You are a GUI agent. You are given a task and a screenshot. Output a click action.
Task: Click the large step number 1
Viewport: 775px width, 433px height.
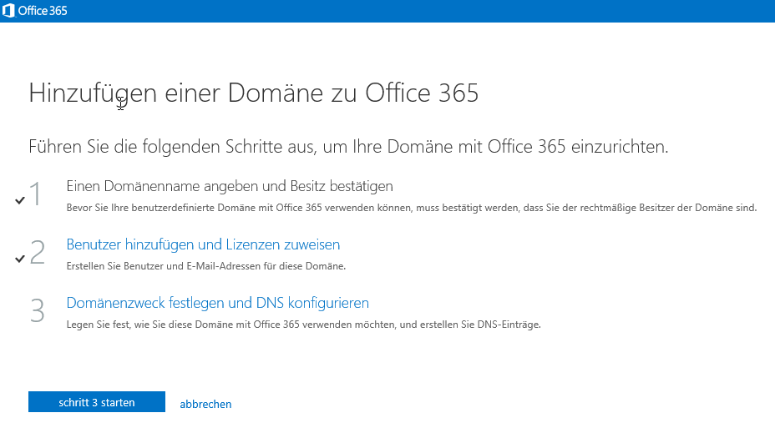(x=36, y=194)
